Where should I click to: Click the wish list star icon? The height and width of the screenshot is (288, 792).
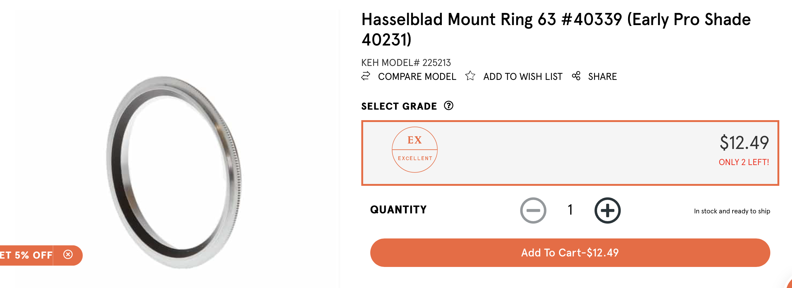(470, 76)
